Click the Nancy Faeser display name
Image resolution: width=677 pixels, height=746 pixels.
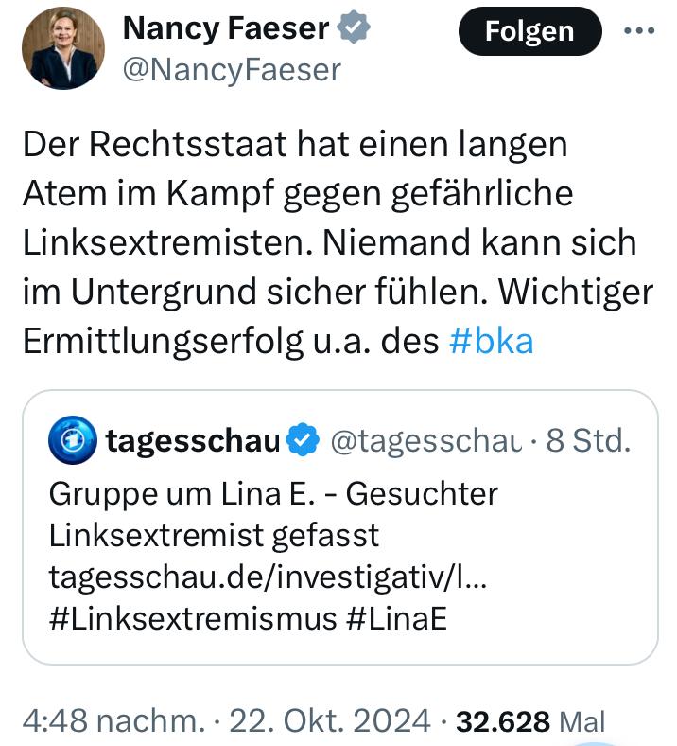[226, 27]
